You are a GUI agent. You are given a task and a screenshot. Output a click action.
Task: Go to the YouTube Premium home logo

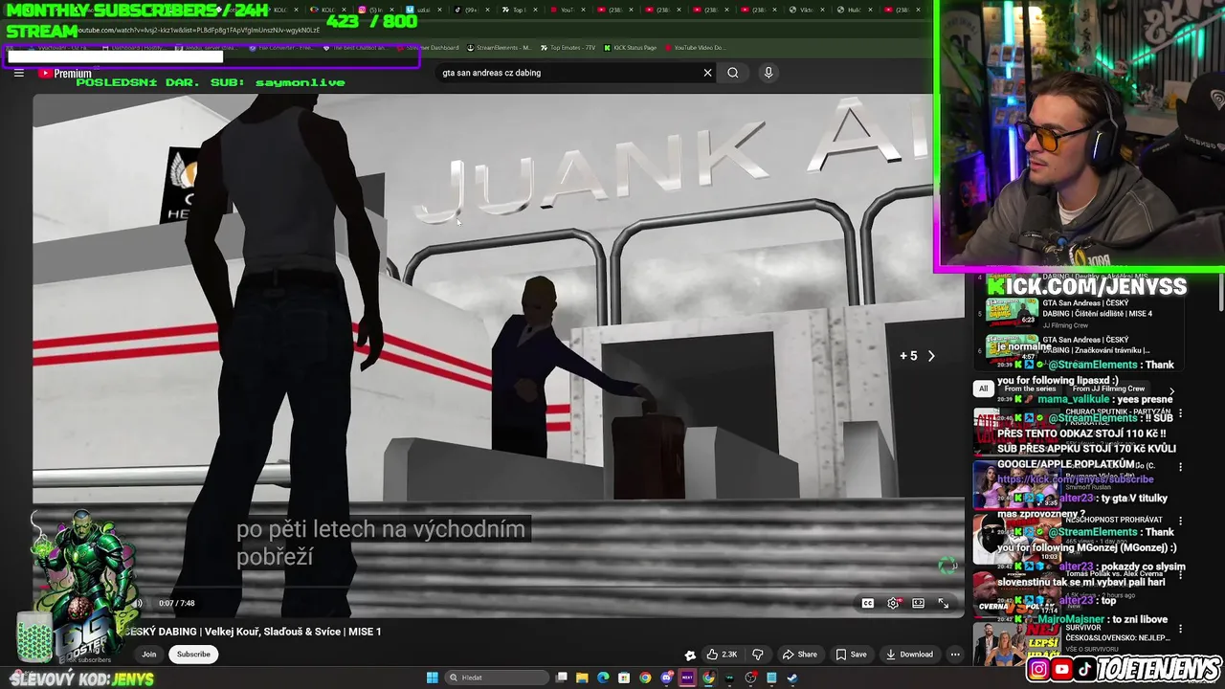65,73
